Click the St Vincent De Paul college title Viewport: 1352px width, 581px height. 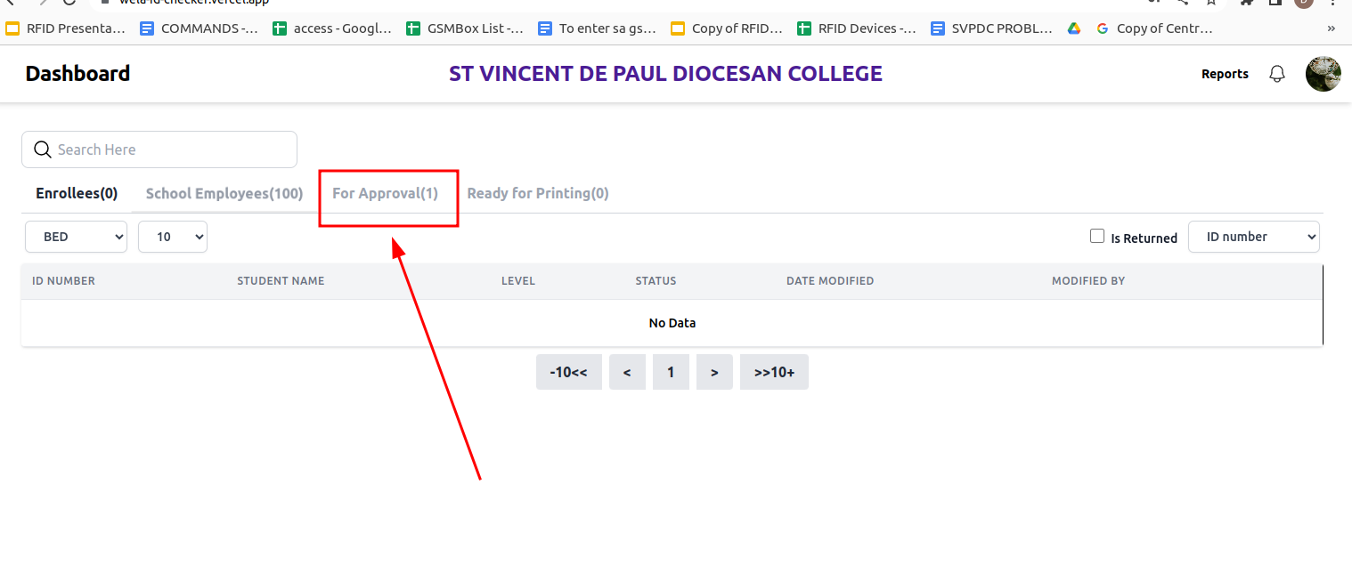665,74
